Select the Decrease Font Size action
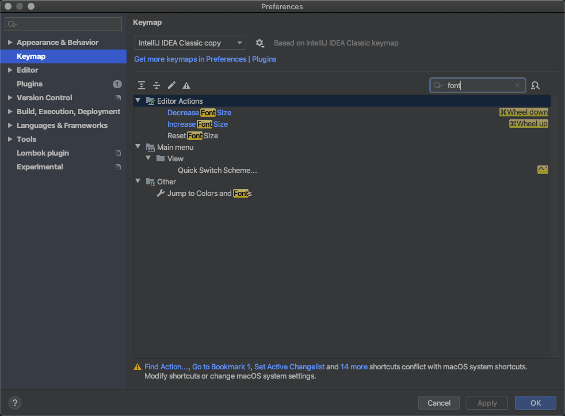The width and height of the screenshot is (565, 416). pos(199,112)
